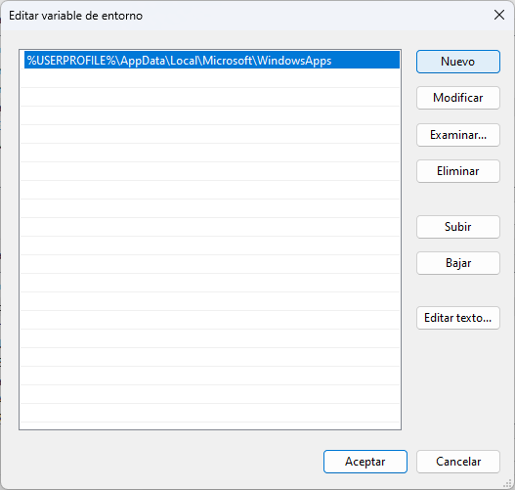Click the Microsoft segment of the listed path
515x490 pixels.
(227, 61)
